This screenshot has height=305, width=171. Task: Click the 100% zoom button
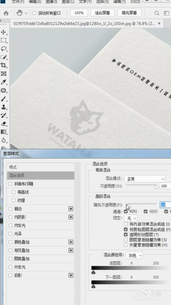click(79, 13)
